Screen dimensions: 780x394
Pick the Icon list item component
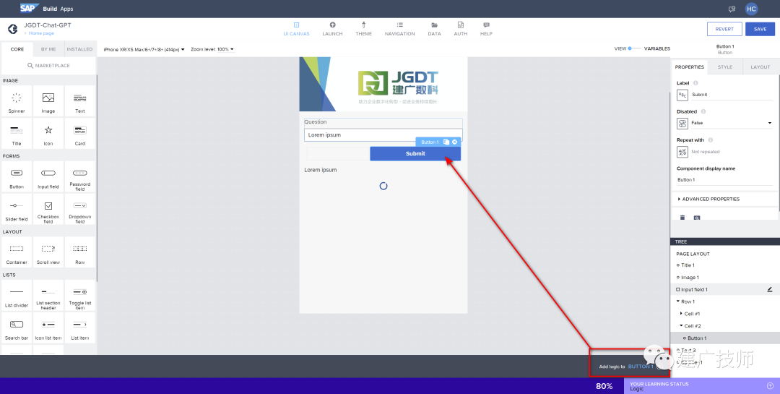pyautogui.click(x=48, y=327)
